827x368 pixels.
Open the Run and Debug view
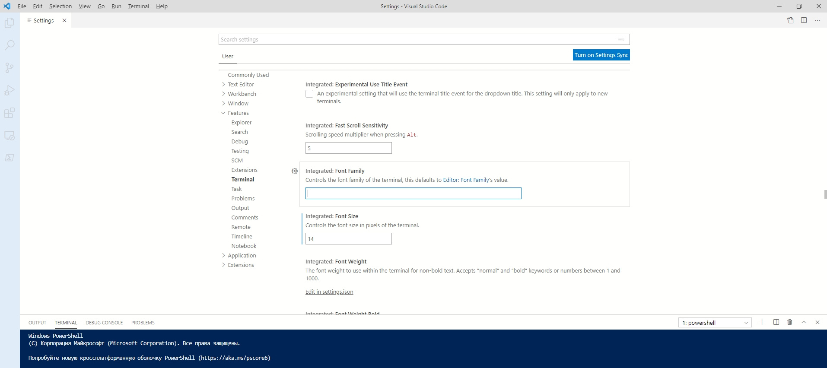coord(10,90)
